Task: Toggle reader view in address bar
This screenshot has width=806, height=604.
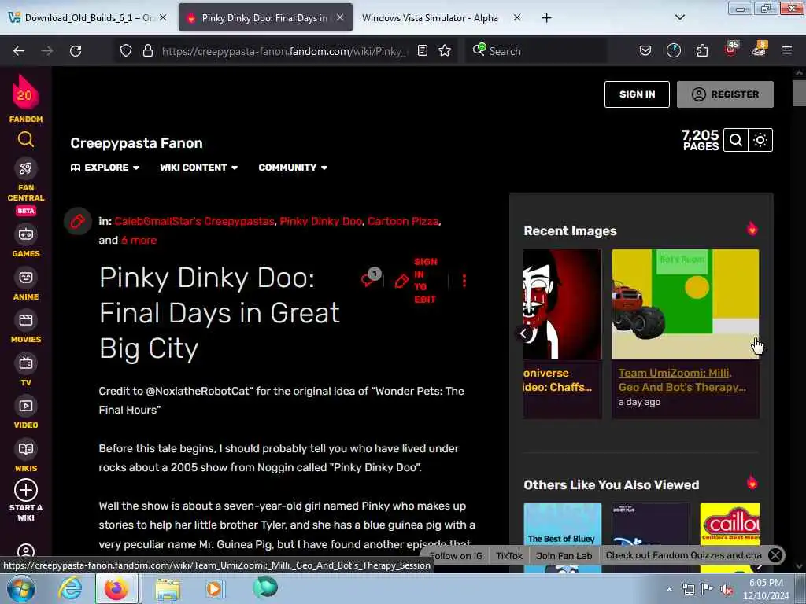Action: coord(423,50)
